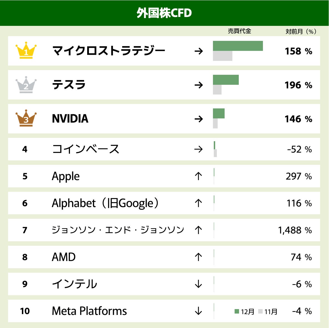Select the NVIDIA stock name
This screenshot has height=328, width=329.
point(70,119)
